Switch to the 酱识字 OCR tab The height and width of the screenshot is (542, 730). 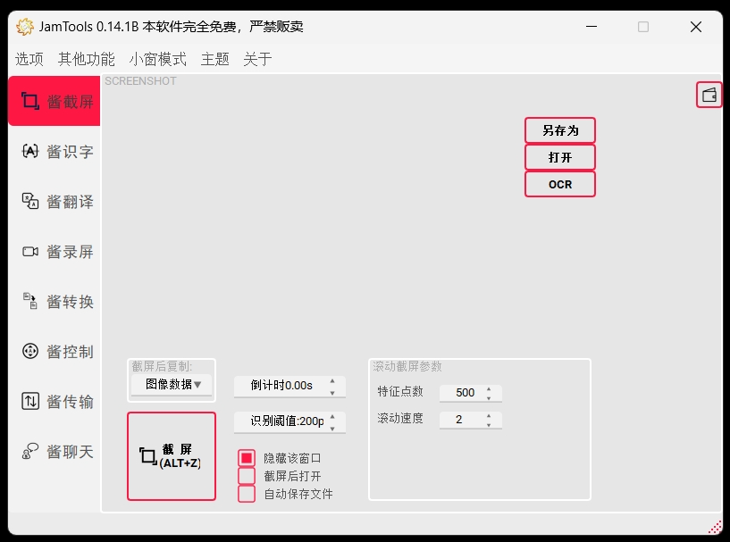[x=55, y=151]
